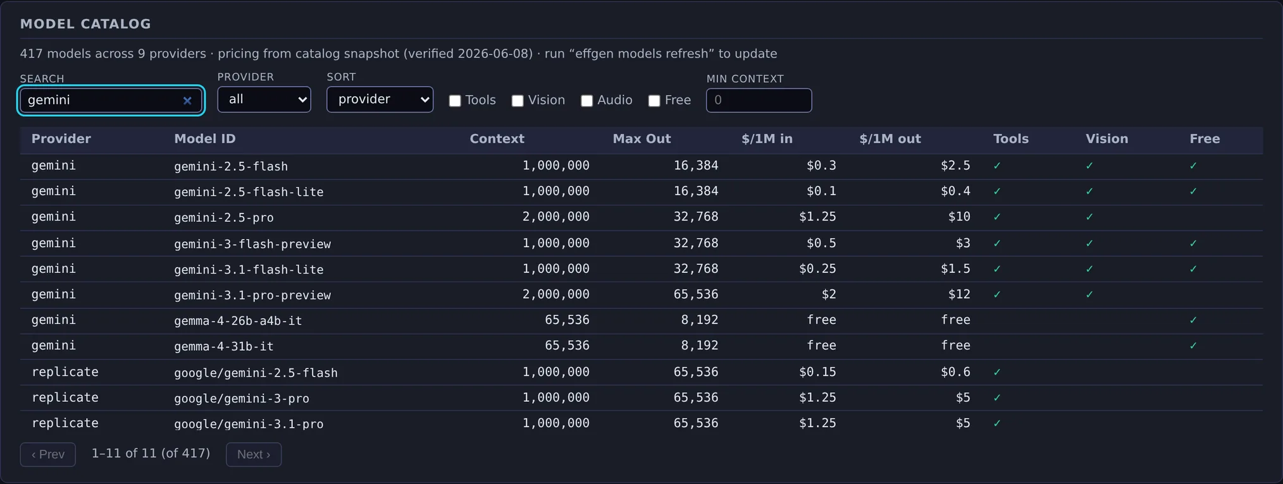Click the 8,192 max out for gemma-4-31b-it
This screenshot has height=484, width=1283.
click(x=700, y=346)
